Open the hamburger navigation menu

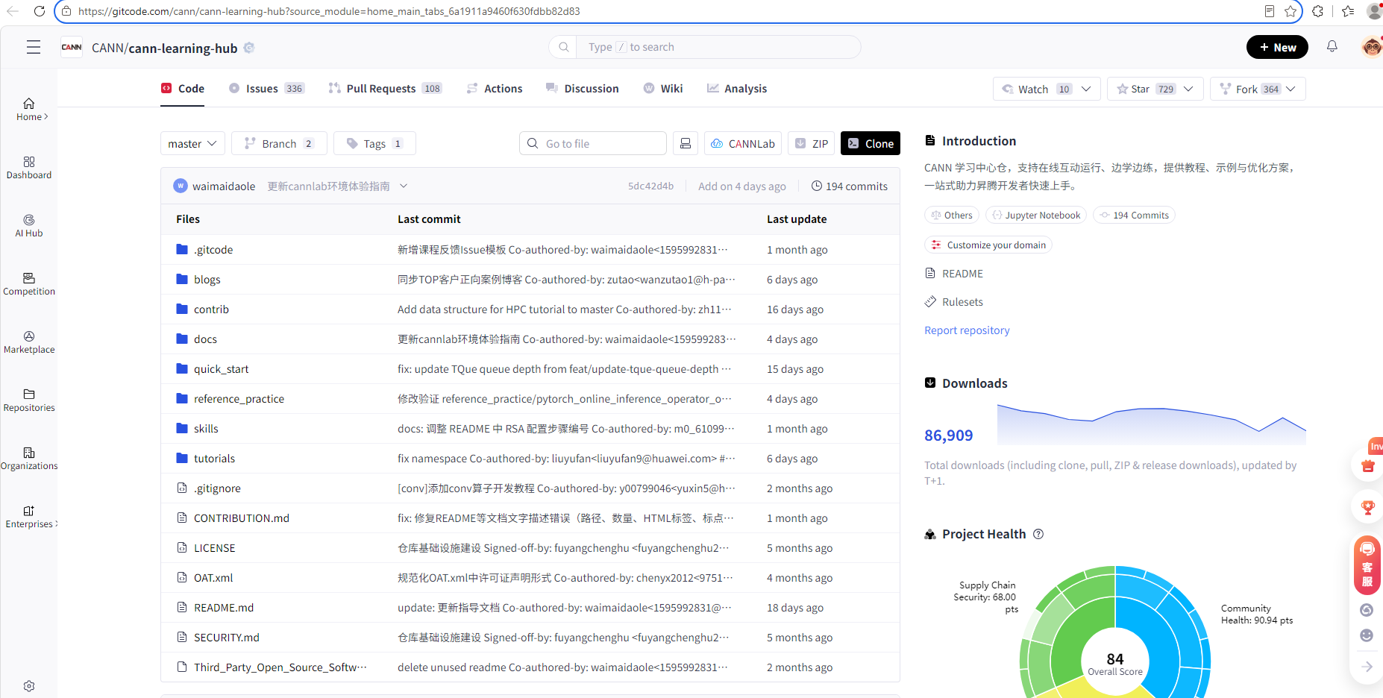pos(34,48)
